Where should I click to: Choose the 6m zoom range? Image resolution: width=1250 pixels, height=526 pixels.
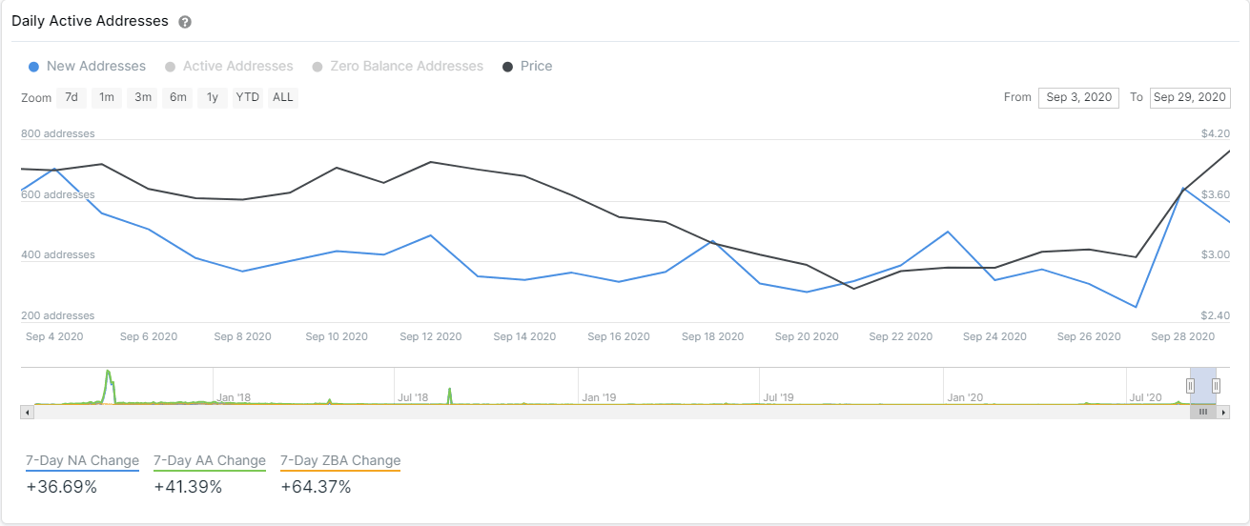coord(178,97)
